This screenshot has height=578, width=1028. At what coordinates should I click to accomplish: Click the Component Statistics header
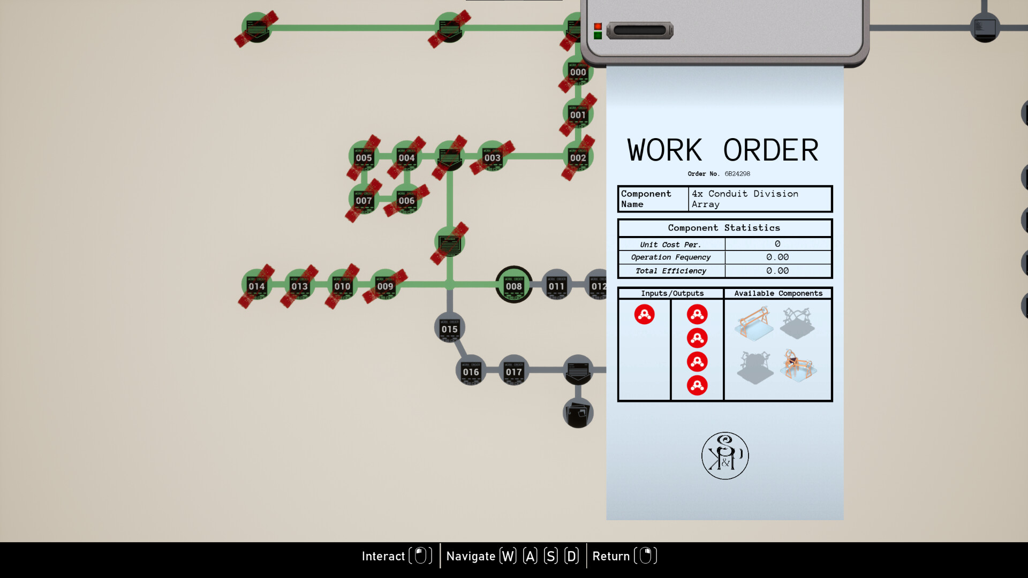(724, 228)
